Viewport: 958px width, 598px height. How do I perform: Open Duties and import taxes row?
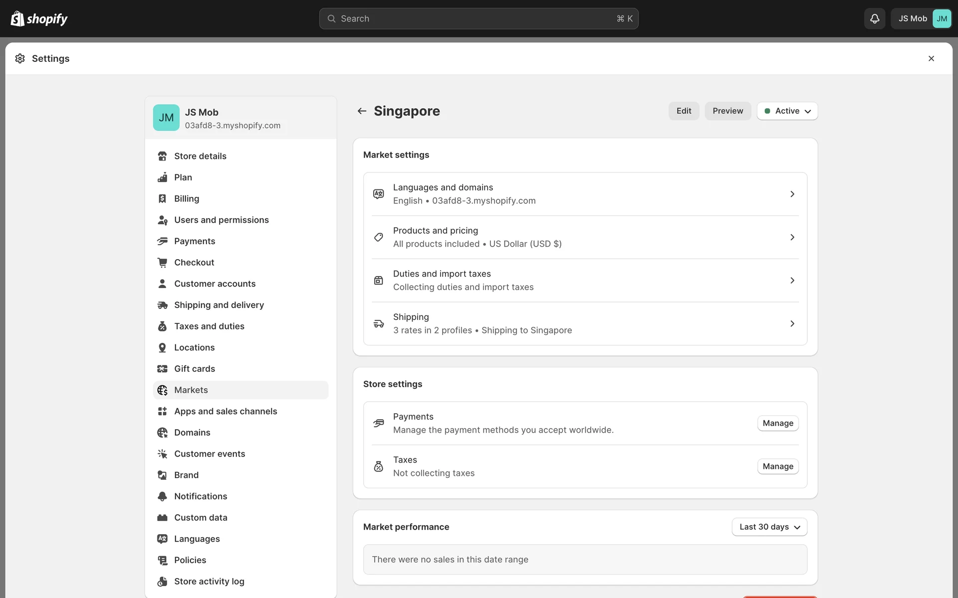tap(585, 280)
